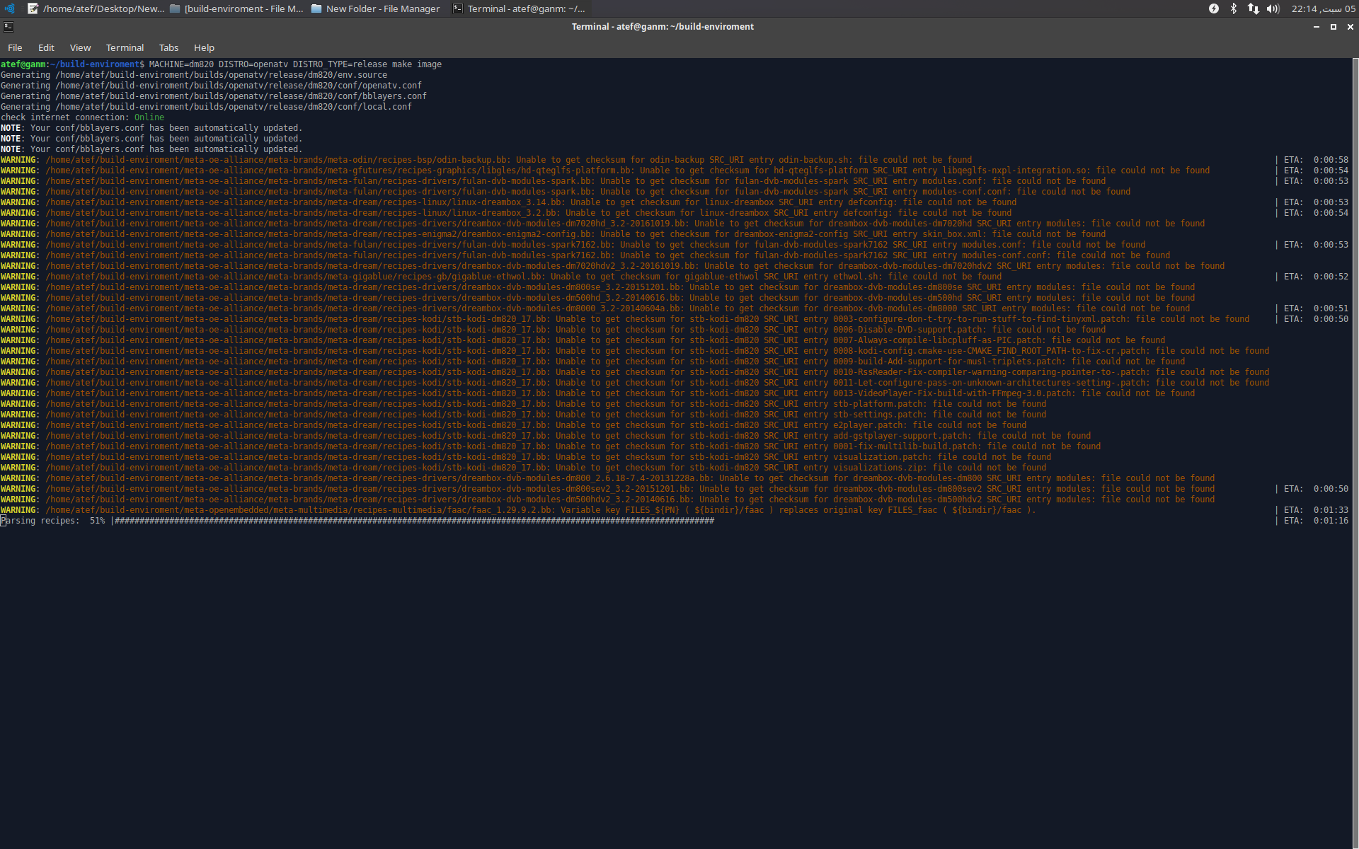Open the power manager tray icon
This screenshot has width=1359, height=849.
pos(1213,8)
